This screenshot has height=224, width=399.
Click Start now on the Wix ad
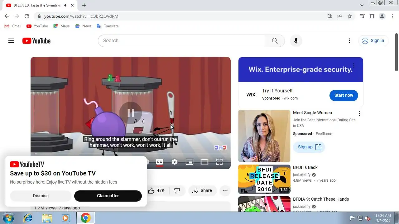coord(344,95)
